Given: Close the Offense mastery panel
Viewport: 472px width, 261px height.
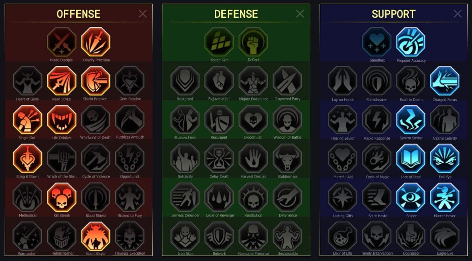Looking at the screenshot, I should tap(143, 14).
